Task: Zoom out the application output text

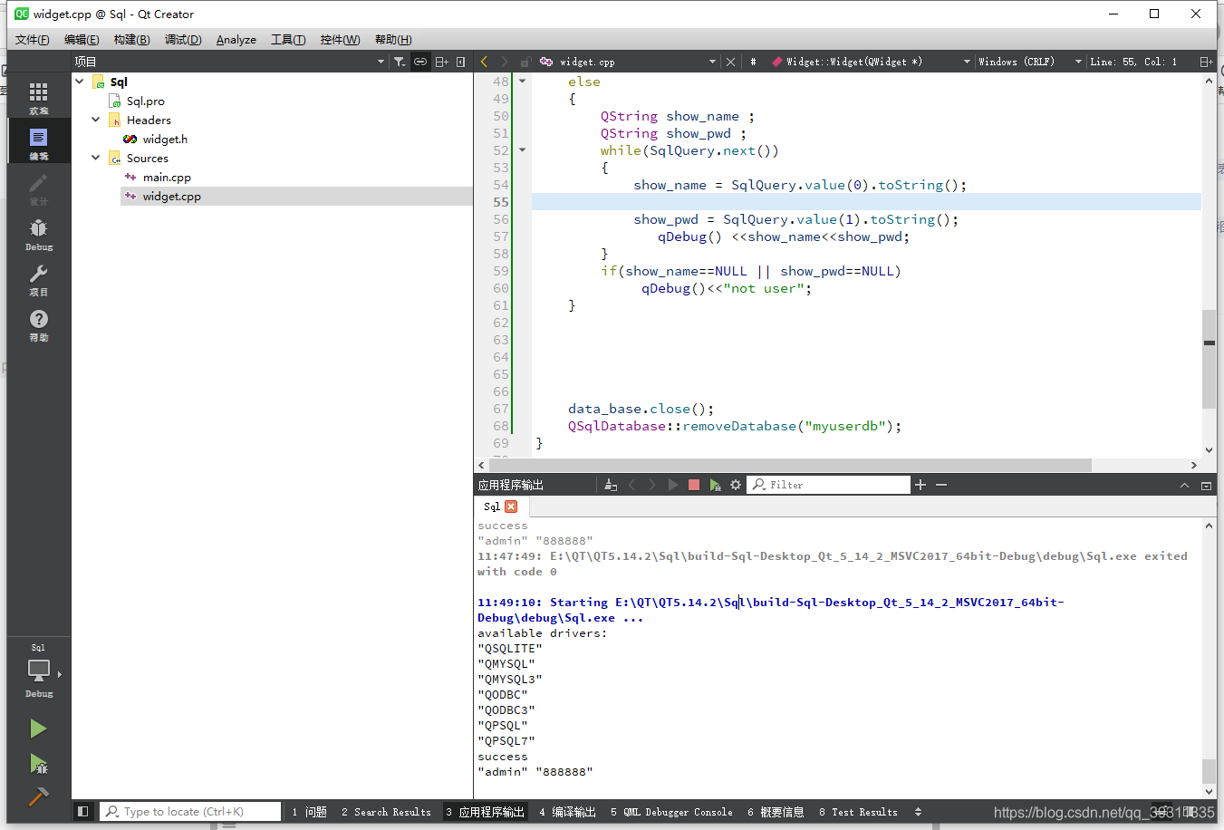Action: pos(941,485)
